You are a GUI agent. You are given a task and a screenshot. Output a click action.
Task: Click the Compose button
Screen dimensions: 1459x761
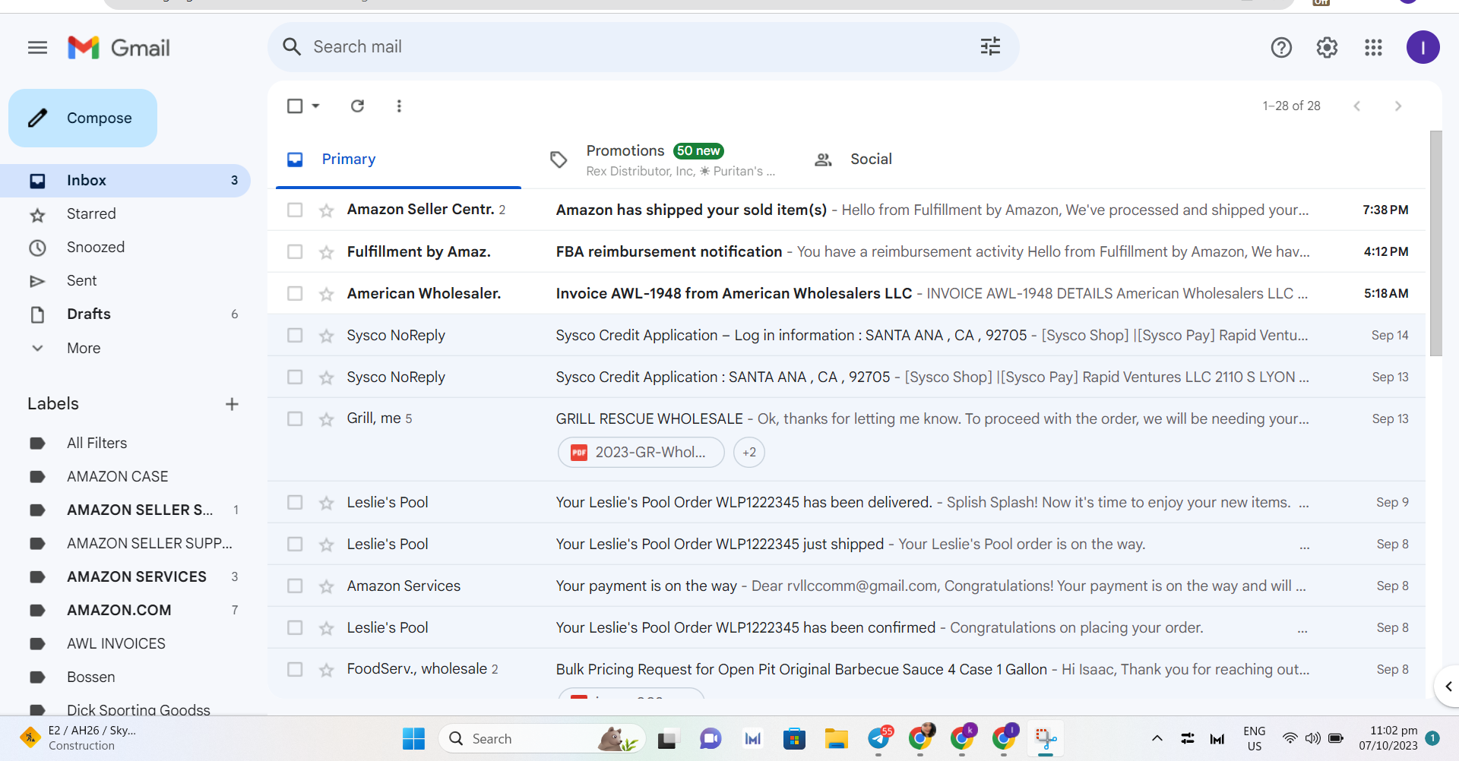point(83,118)
